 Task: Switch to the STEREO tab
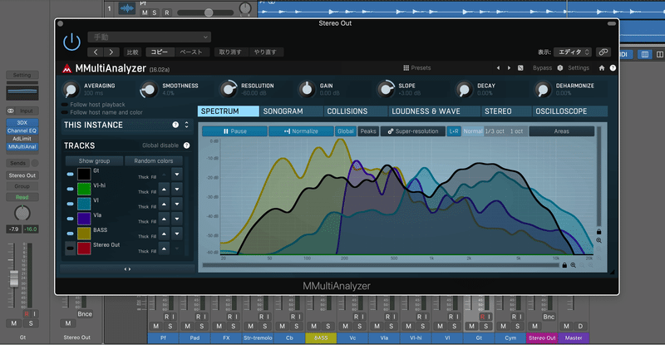click(x=506, y=111)
